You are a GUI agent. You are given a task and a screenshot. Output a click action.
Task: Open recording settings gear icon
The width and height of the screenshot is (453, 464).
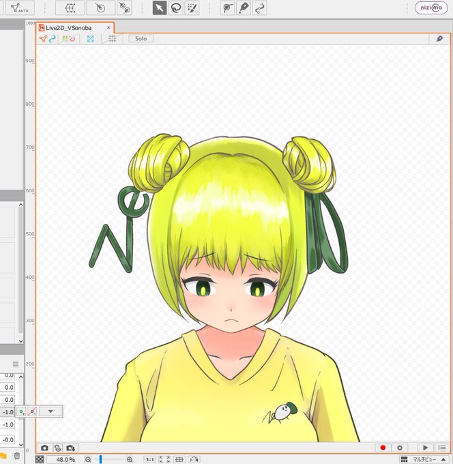click(x=400, y=448)
